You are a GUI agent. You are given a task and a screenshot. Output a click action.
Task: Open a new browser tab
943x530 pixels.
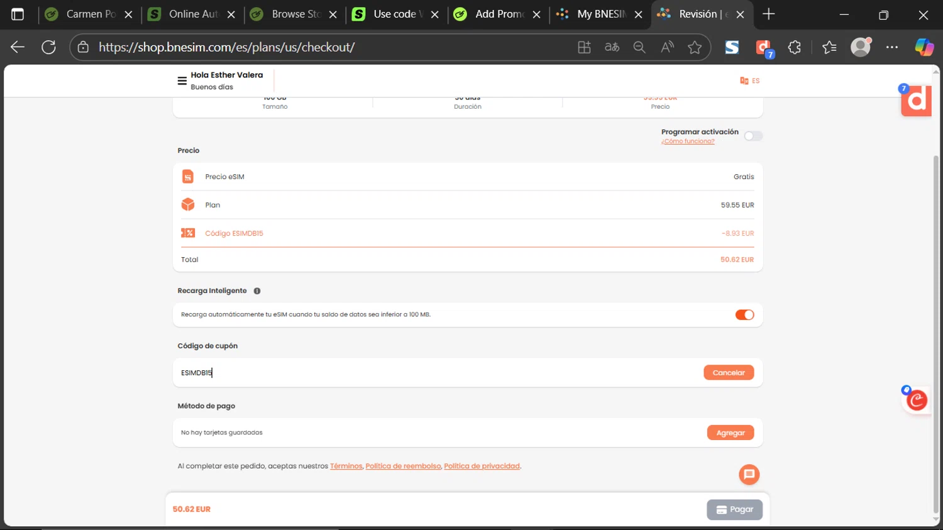pyautogui.click(x=768, y=14)
